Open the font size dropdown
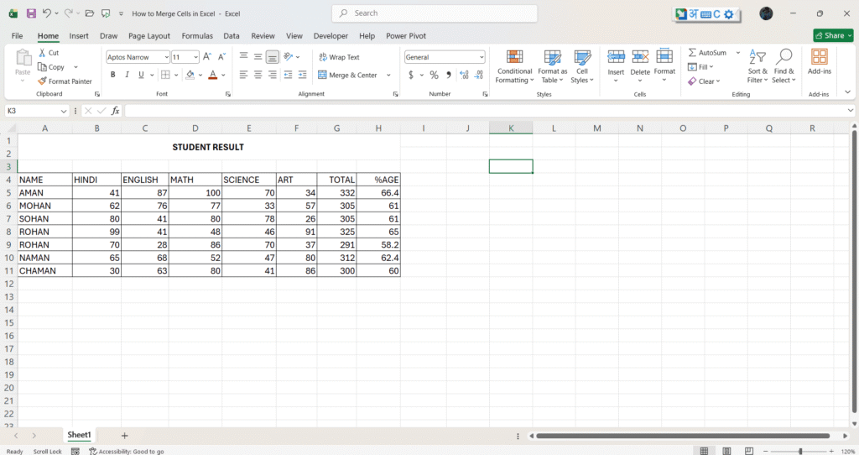The height and width of the screenshot is (455, 859). [195, 57]
